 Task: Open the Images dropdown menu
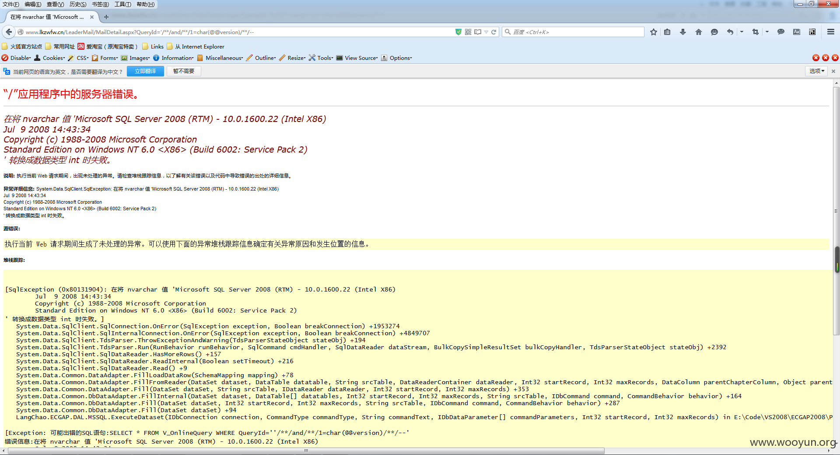tap(136, 58)
